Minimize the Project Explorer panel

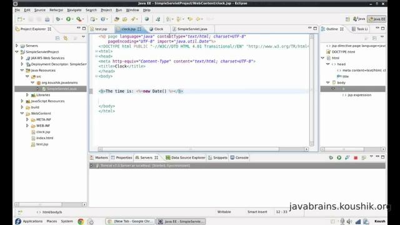tap(79, 28)
